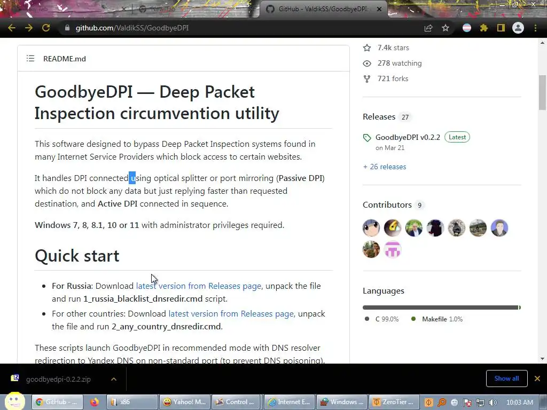Click the page vertical scrollbar thumb
547x410 pixels.
(542, 92)
